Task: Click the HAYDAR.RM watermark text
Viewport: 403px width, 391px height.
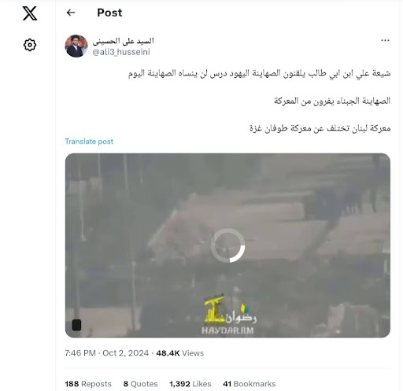Action: (x=227, y=330)
